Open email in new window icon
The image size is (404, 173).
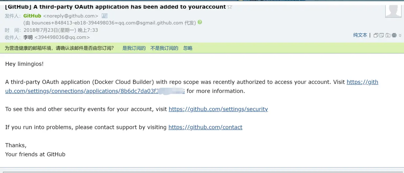click(x=376, y=35)
